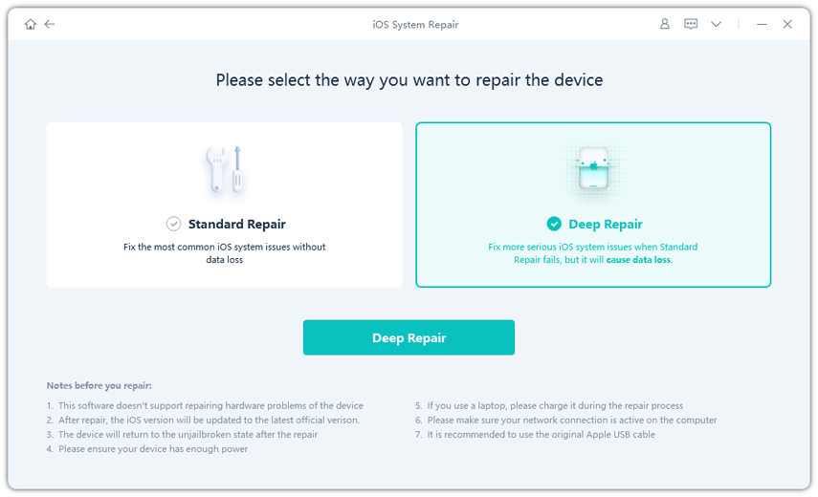The image size is (818, 497).
Task: Click the Deep Repair device illustration
Action: 593,170
